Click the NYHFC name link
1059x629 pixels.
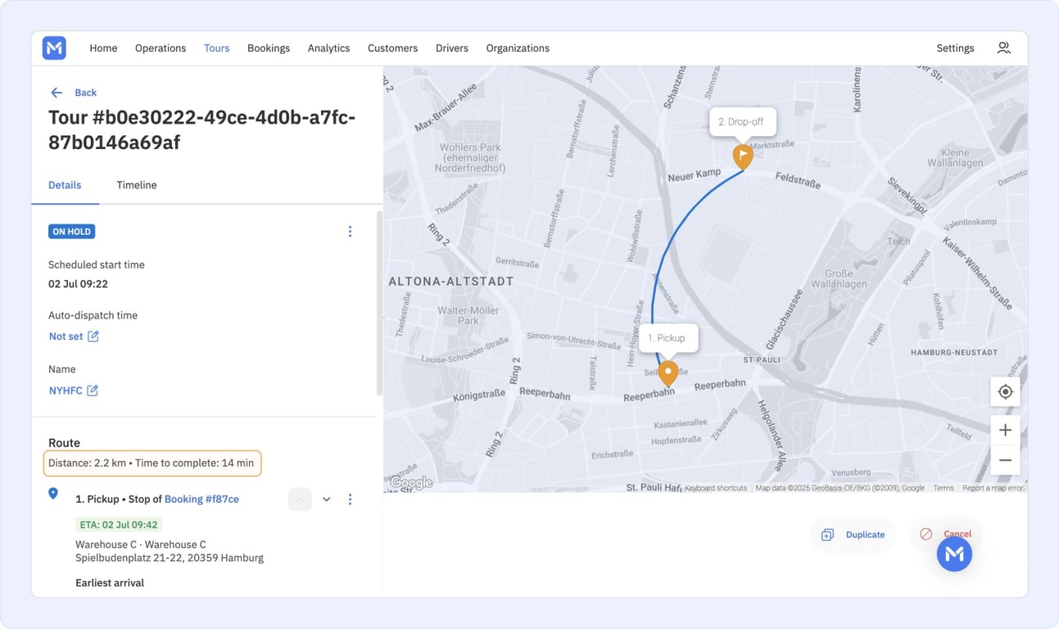[66, 391]
